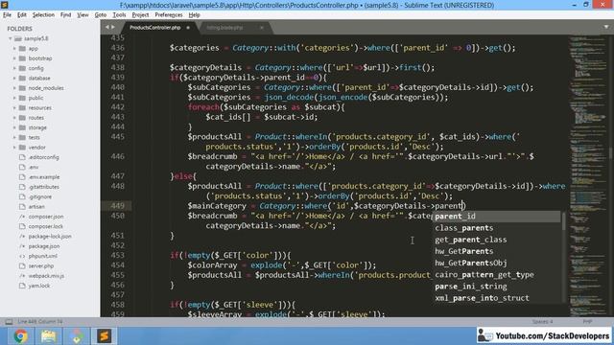Open the Sublime Text taskbar icon
This screenshot has width=614, height=345.
[x=105, y=336]
